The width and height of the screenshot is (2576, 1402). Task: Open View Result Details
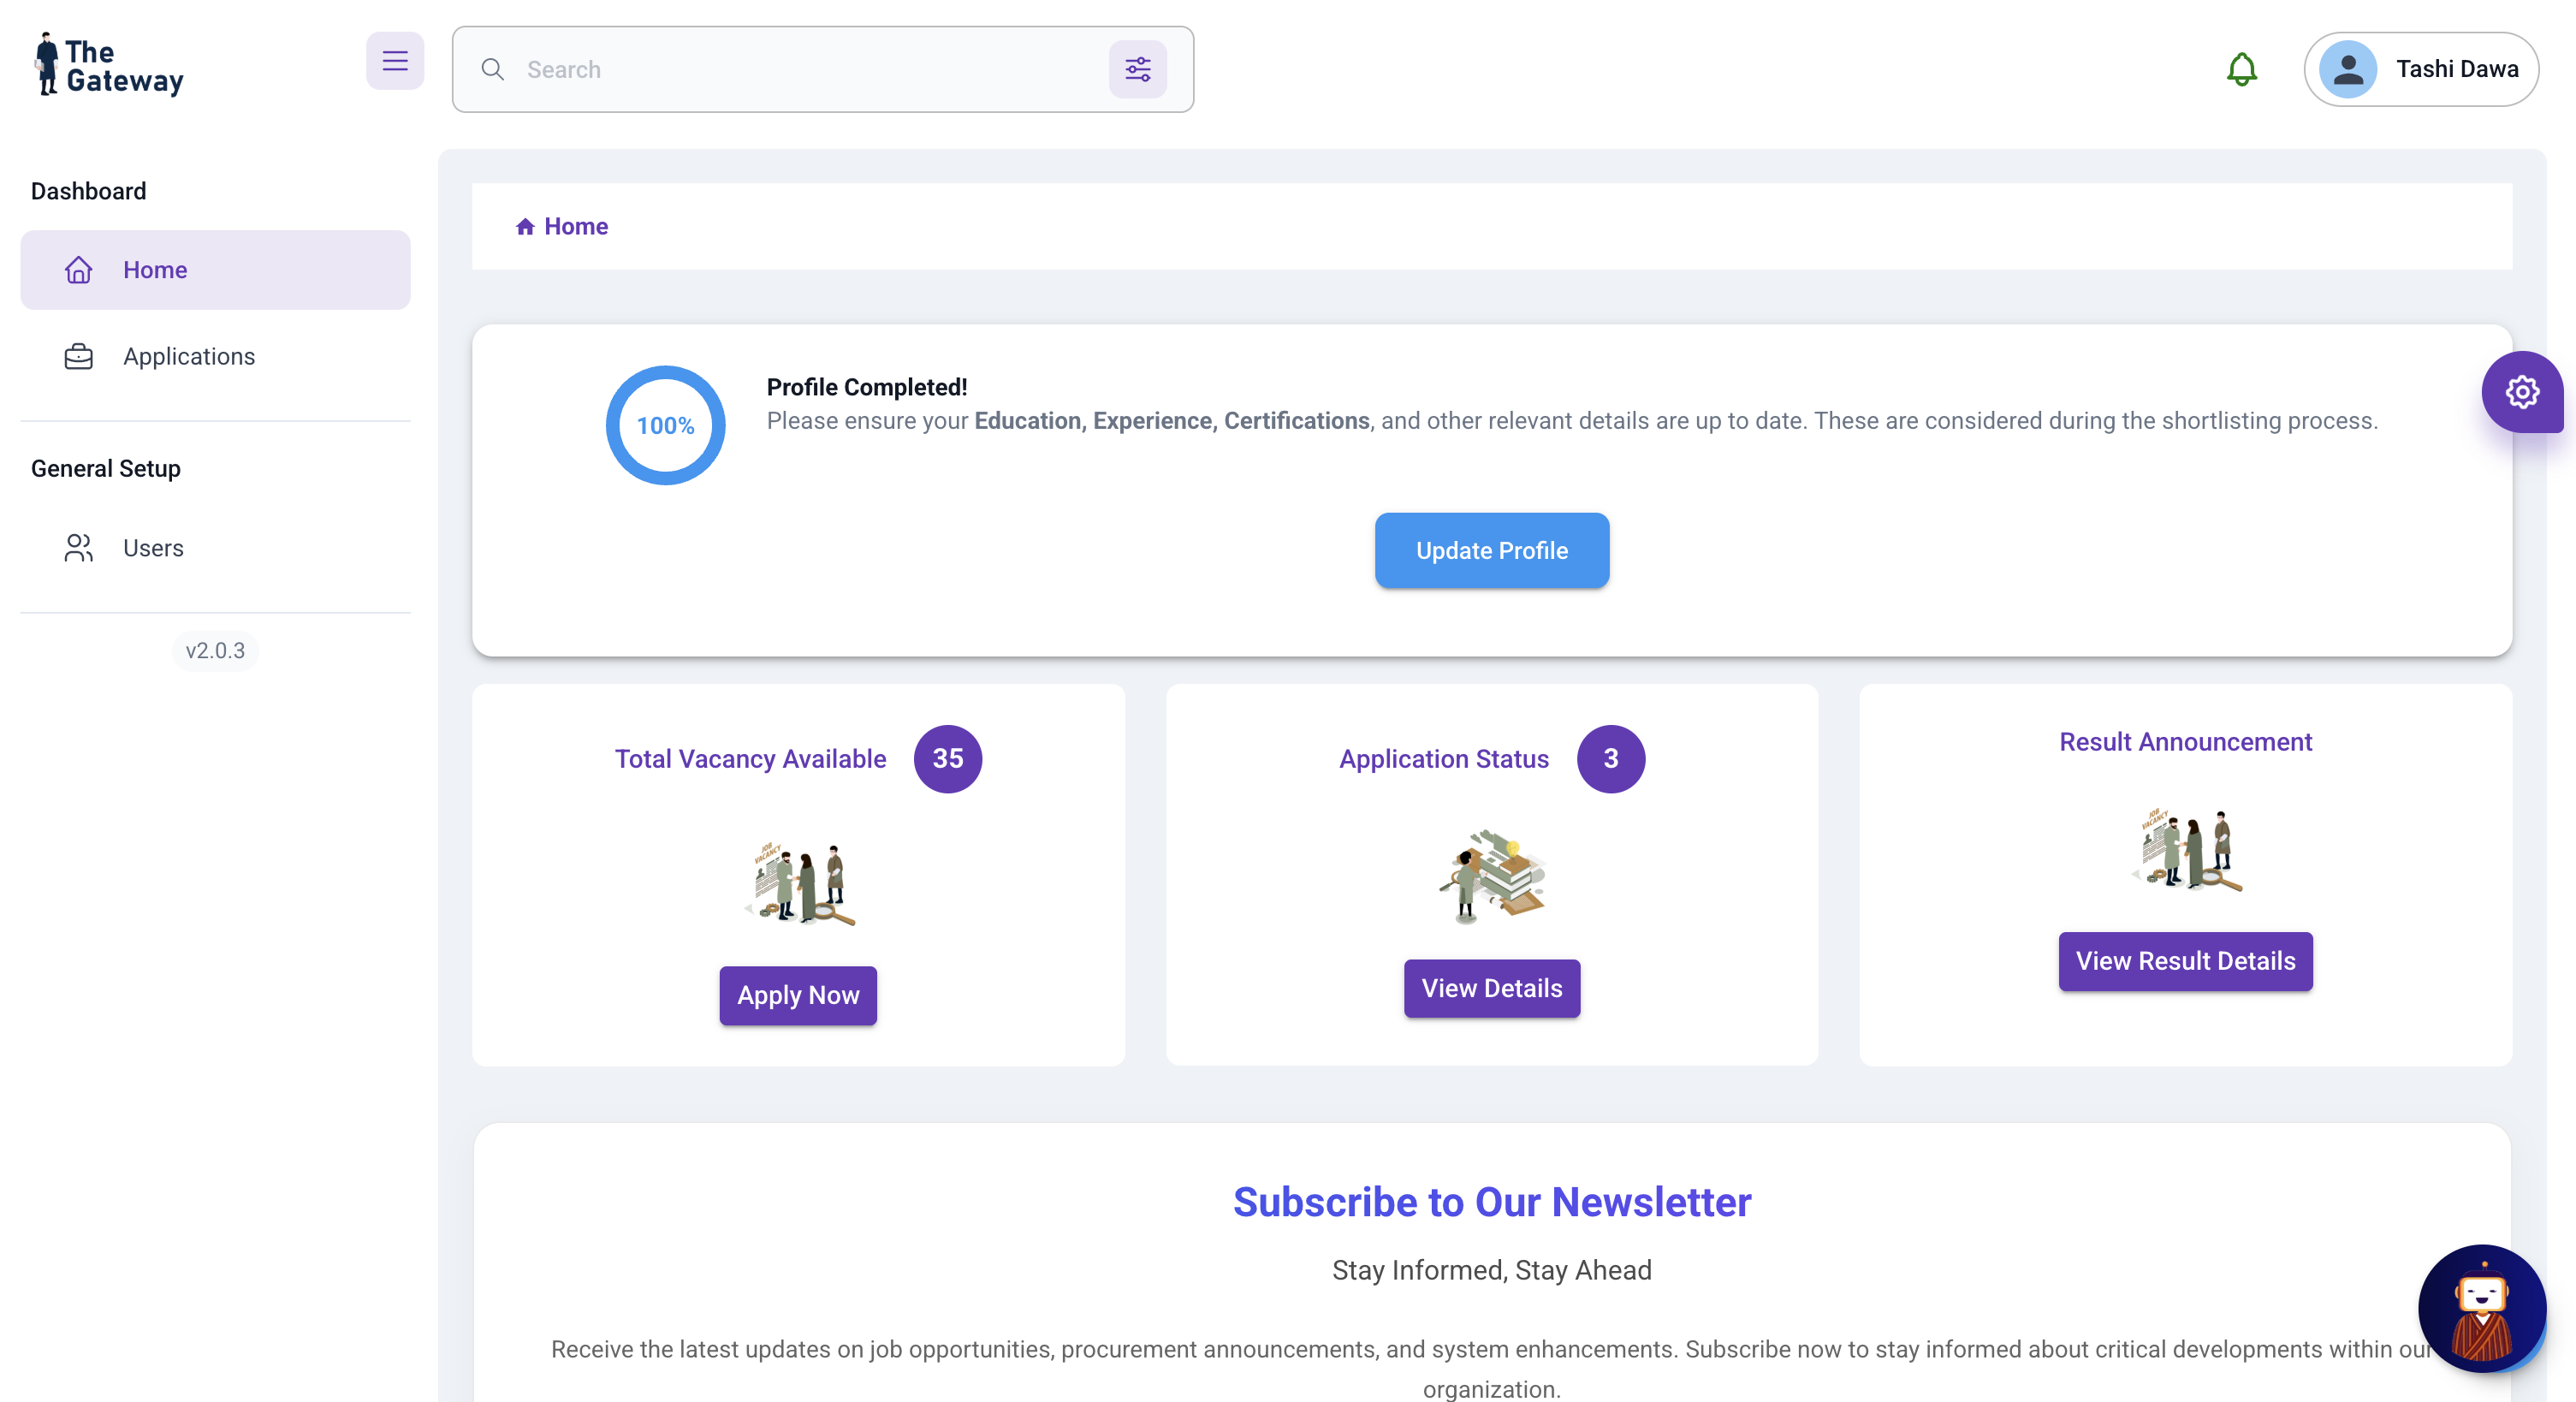(2184, 961)
